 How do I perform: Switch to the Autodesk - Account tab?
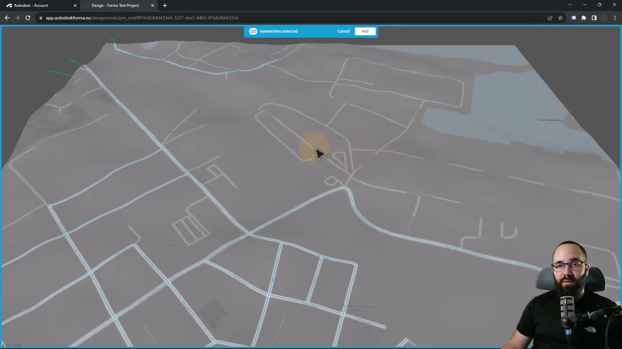41,5
